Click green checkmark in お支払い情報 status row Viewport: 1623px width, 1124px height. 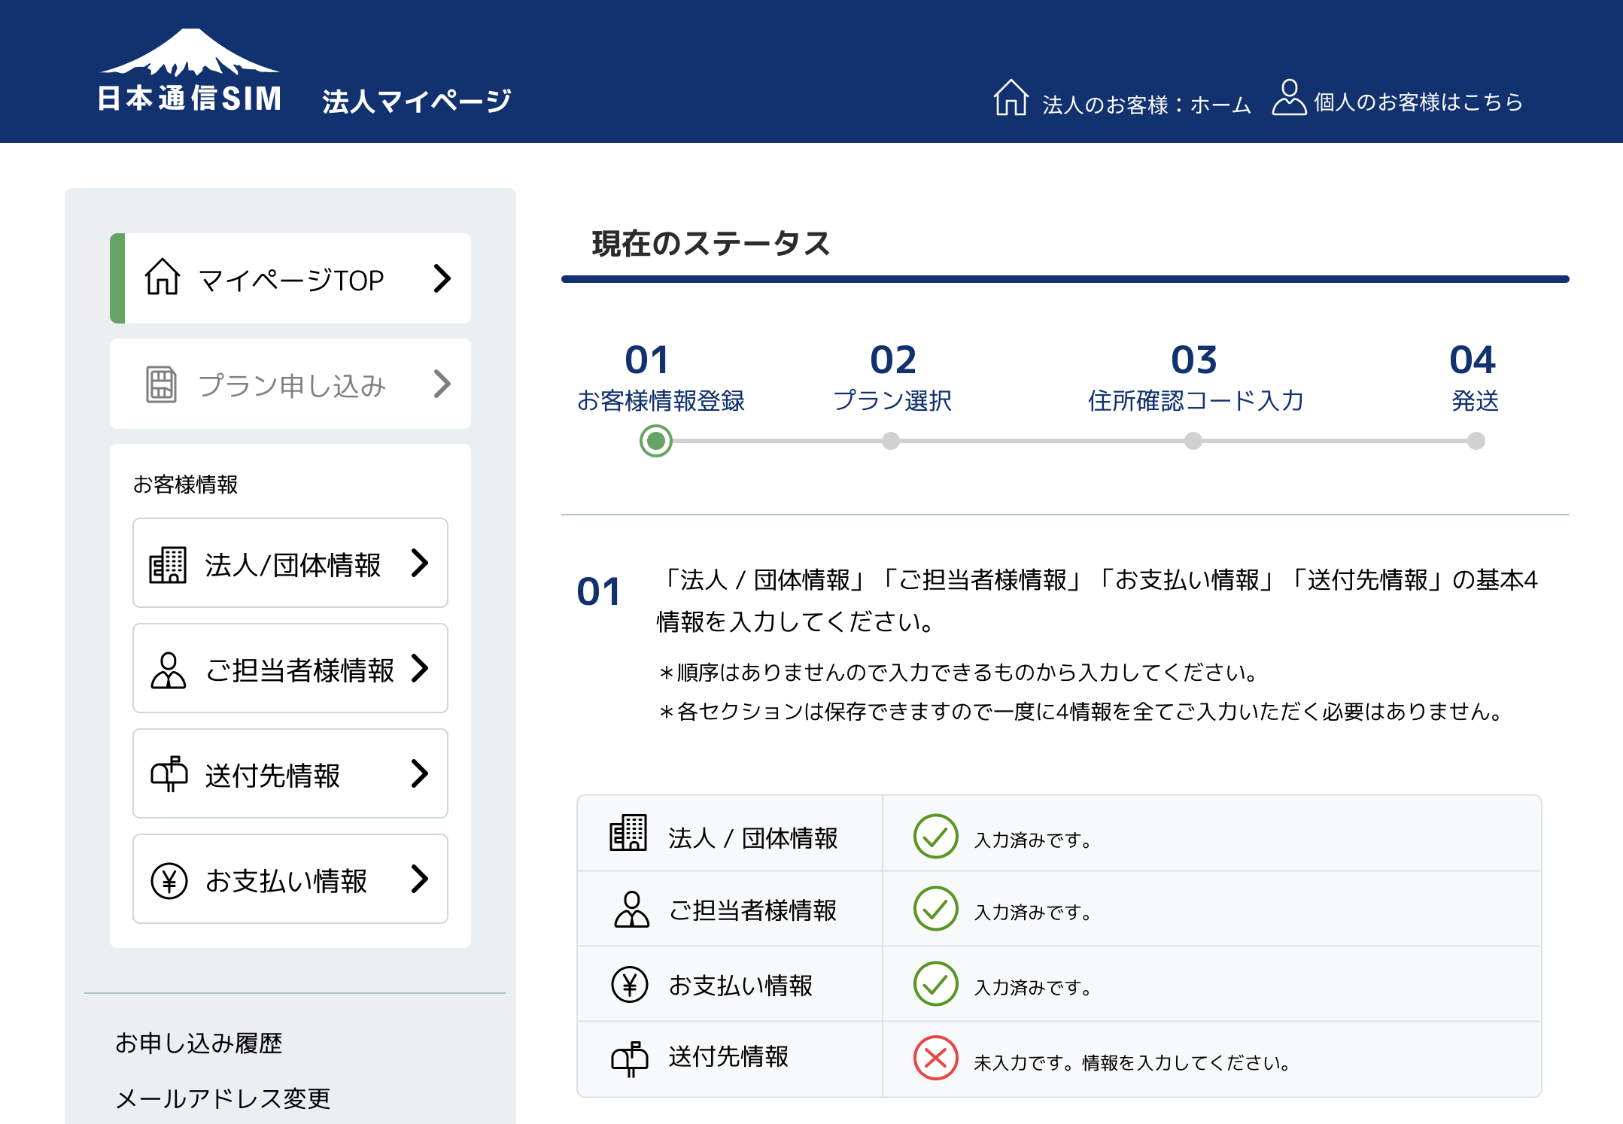point(935,984)
